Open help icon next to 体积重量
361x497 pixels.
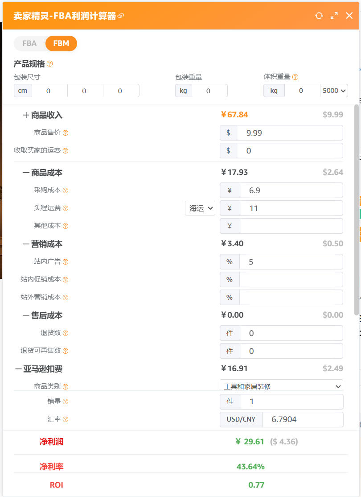tap(295, 77)
